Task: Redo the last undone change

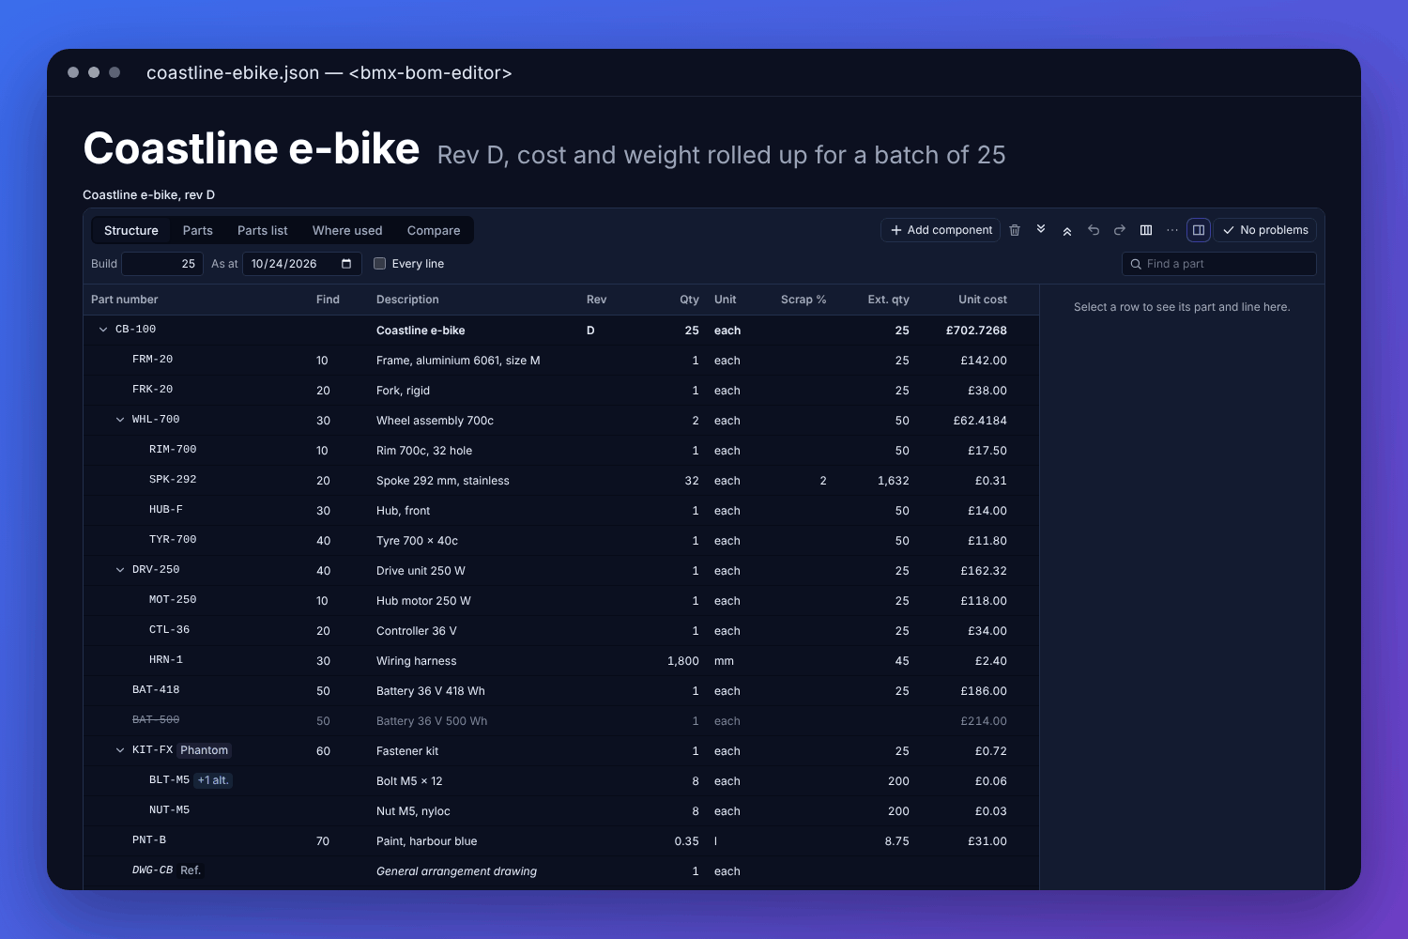Action: (x=1120, y=230)
